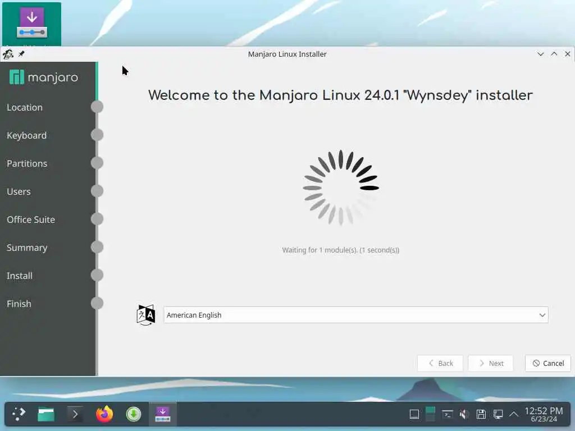This screenshot has height=431, width=575.
Task: Open the application launcher in taskbar
Action: (19, 414)
